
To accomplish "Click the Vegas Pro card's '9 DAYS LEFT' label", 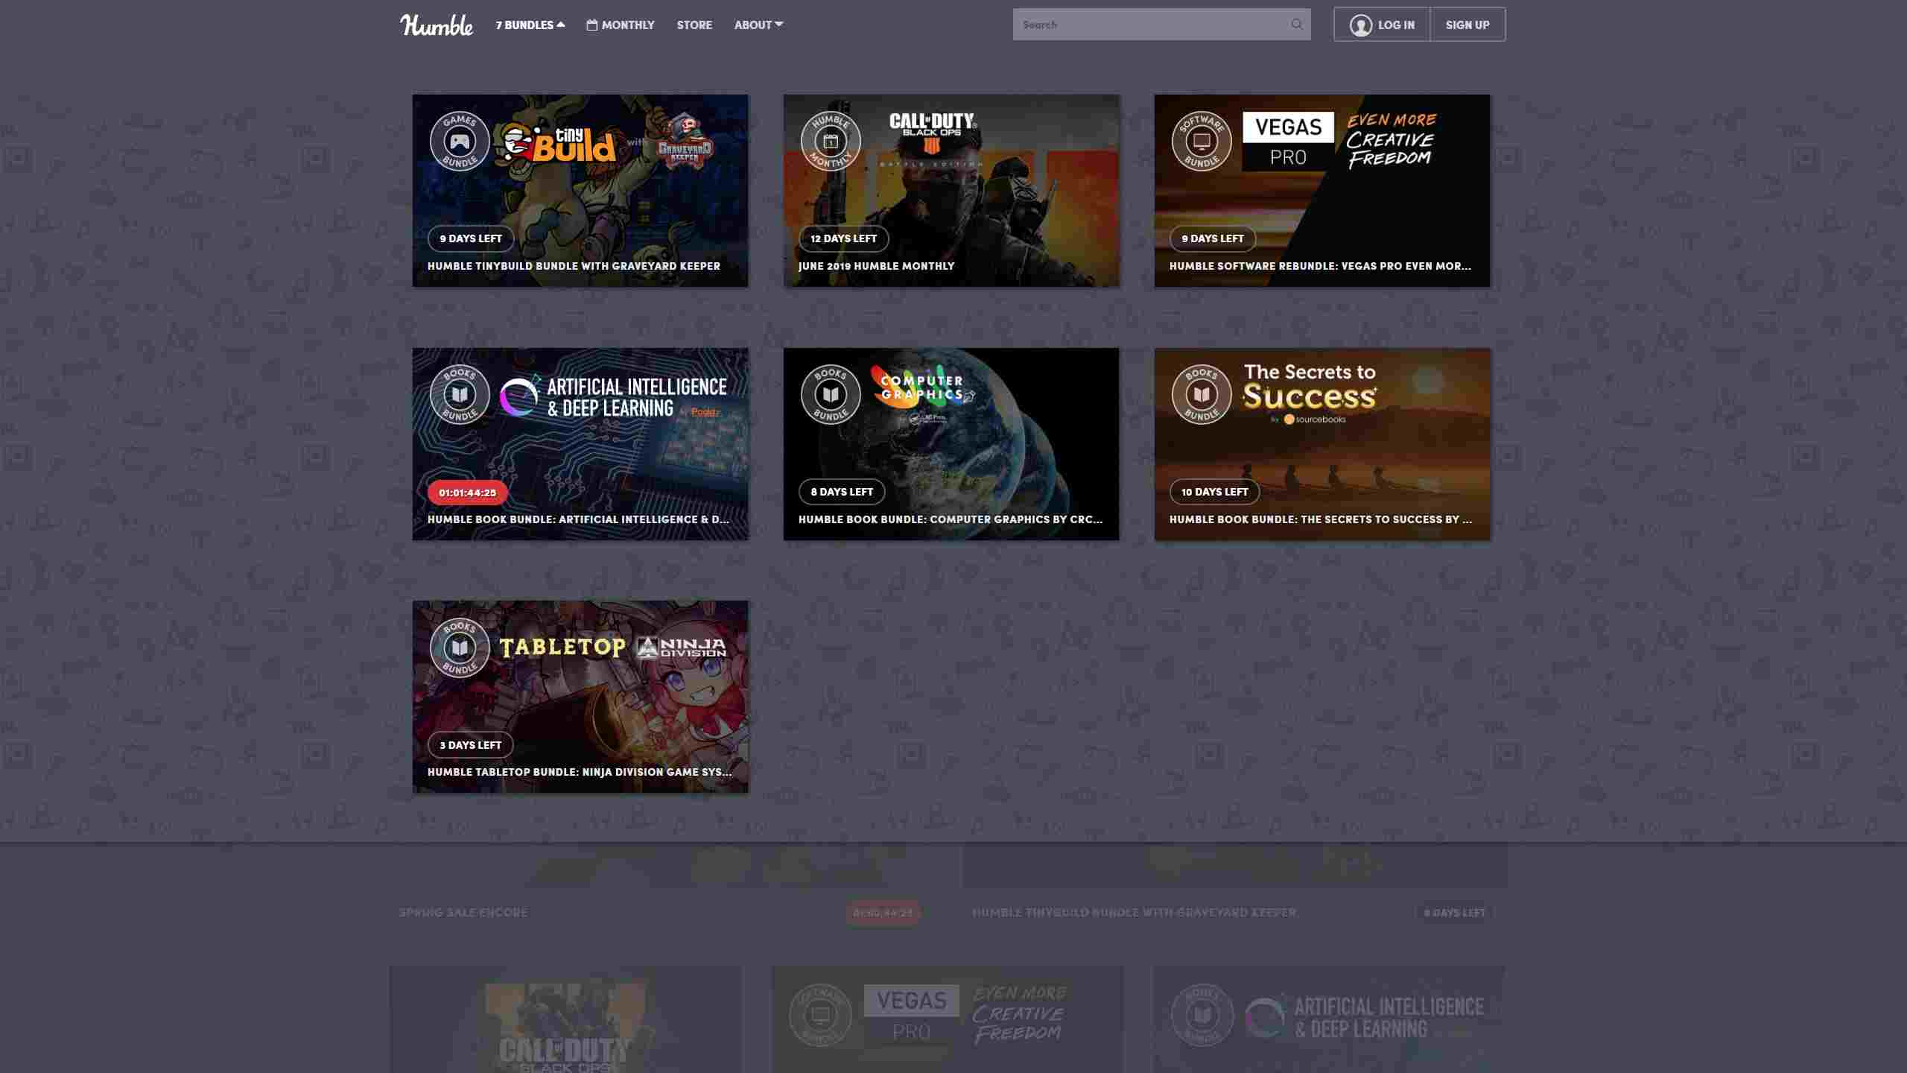I will pos(1212,238).
